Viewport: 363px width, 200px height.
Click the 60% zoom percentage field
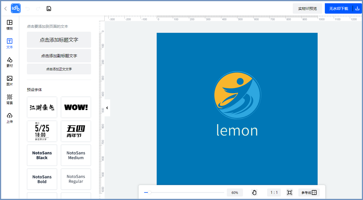235,192
